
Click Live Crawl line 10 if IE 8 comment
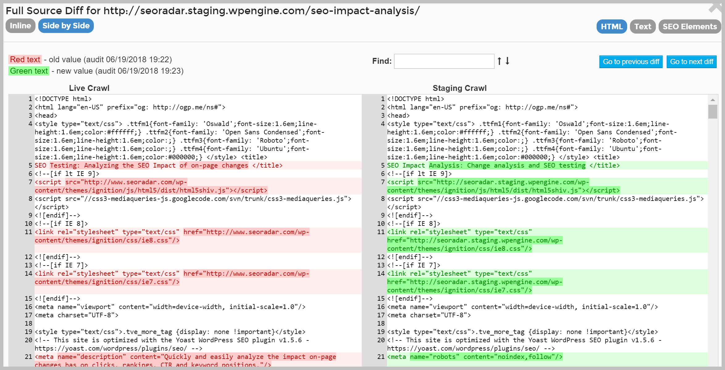(x=61, y=224)
